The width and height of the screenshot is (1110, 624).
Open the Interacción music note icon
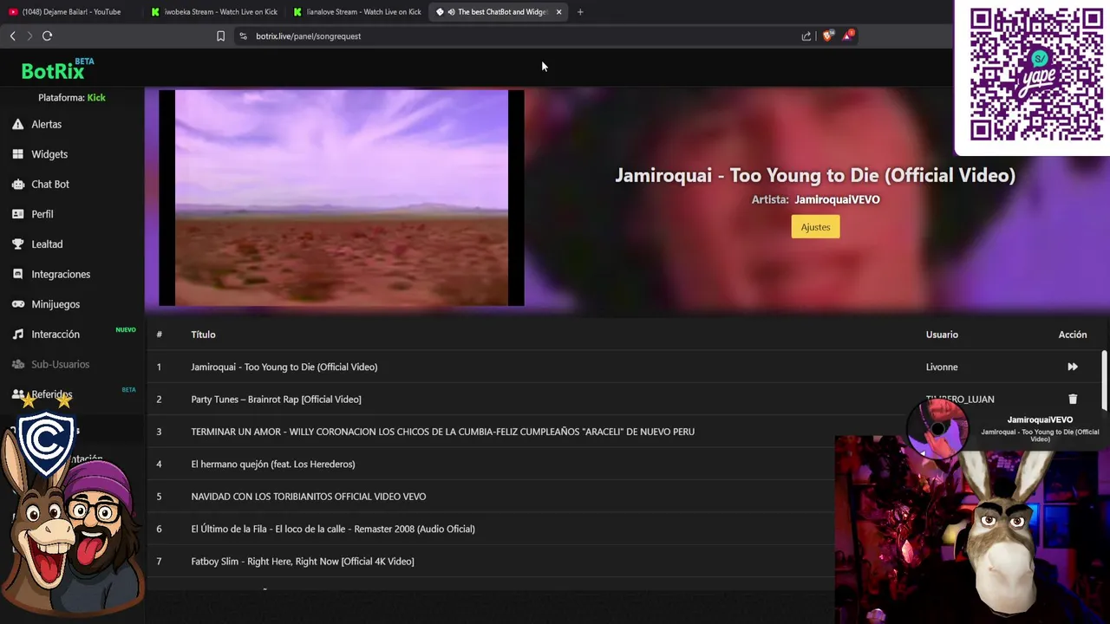[x=17, y=335]
